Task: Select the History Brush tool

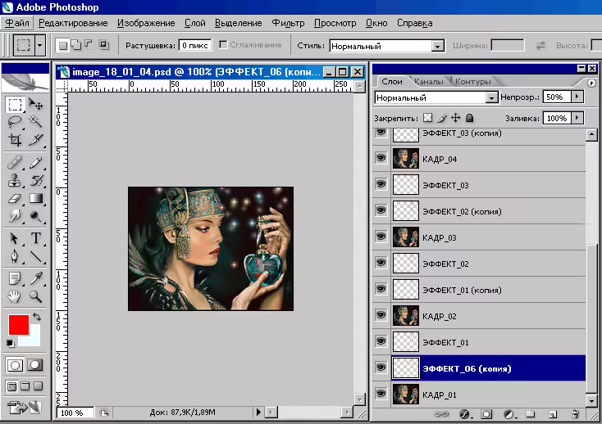Action: coord(36,180)
